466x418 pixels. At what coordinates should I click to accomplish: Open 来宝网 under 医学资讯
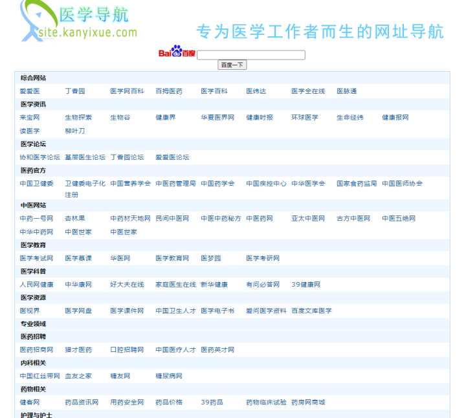coord(30,118)
